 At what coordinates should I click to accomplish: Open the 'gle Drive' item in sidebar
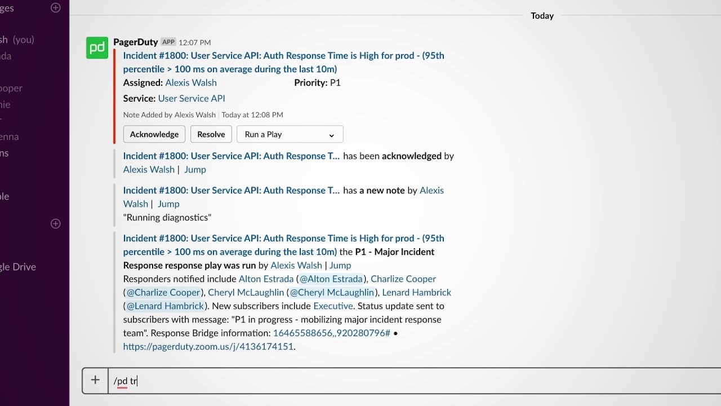[18, 267]
